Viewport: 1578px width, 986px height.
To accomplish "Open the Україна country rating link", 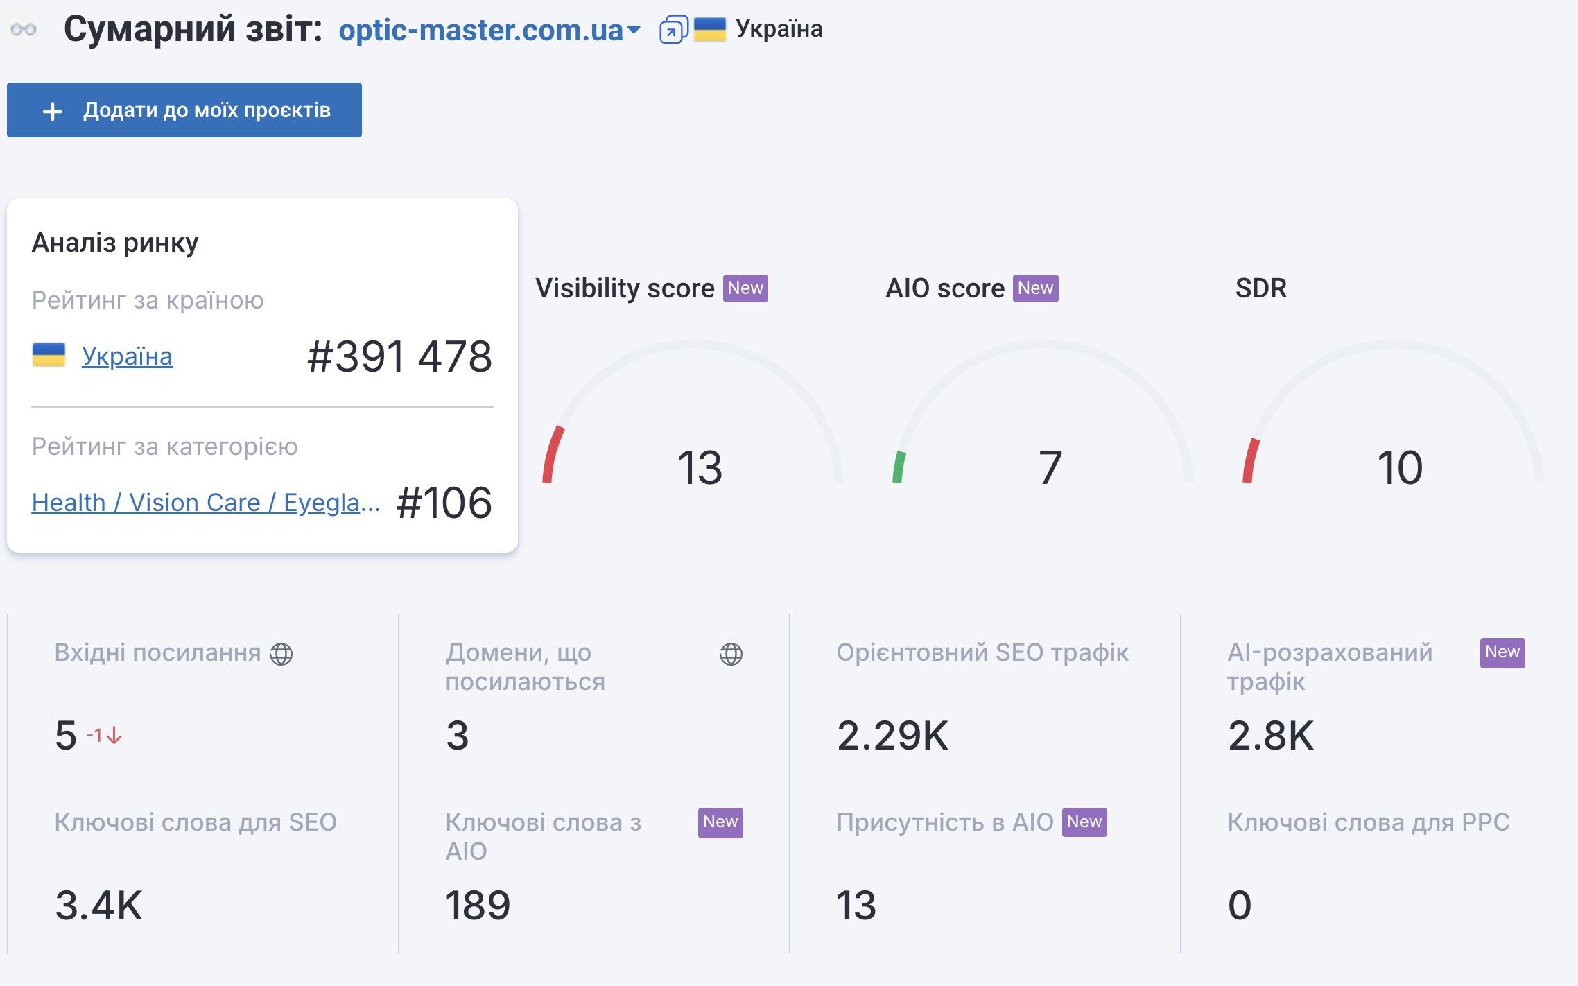I will point(127,356).
